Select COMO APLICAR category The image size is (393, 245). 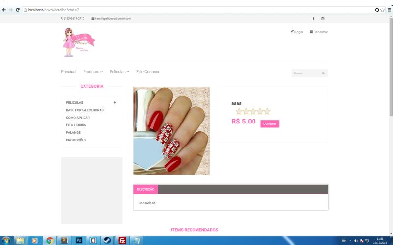(x=78, y=118)
